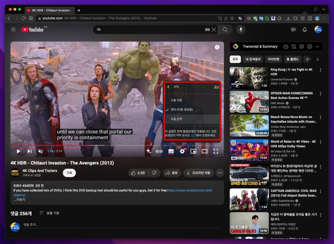Toggle subtitles with captions button

[171, 151]
